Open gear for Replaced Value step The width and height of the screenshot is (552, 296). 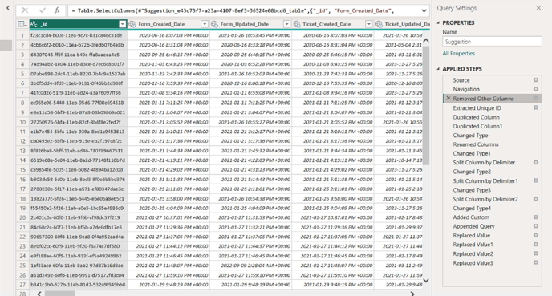535,236
